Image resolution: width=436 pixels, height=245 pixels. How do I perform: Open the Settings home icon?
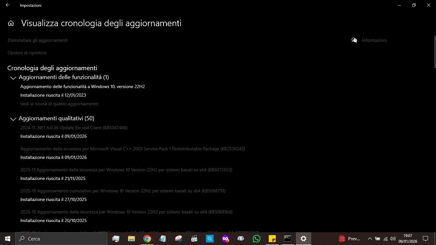click(x=11, y=23)
